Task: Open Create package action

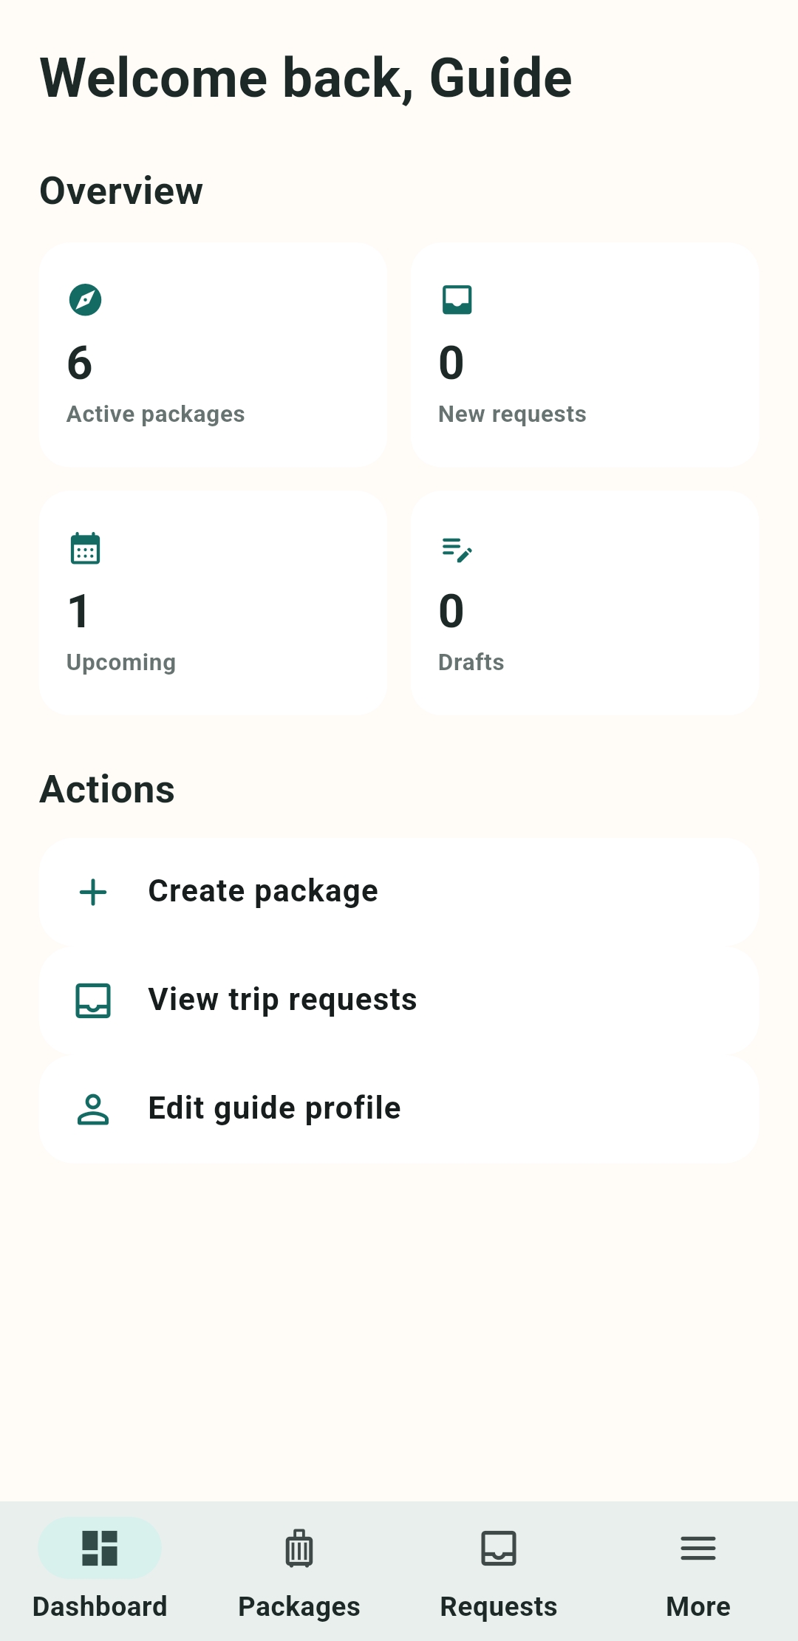Action: coord(399,892)
